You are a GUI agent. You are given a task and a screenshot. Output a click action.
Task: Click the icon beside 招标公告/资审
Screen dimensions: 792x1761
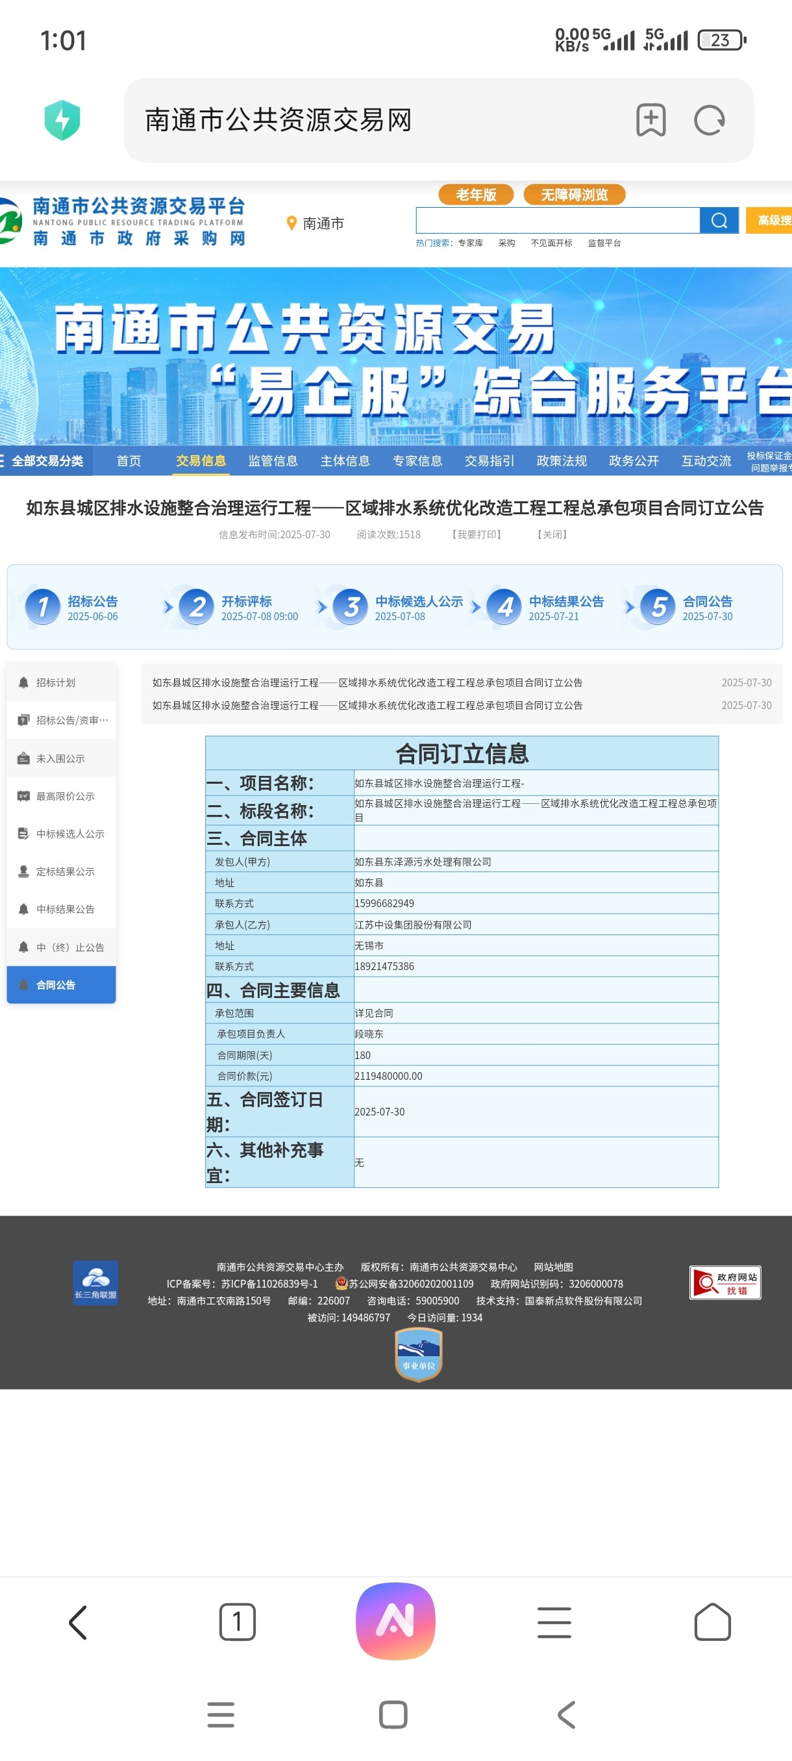click(x=23, y=720)
